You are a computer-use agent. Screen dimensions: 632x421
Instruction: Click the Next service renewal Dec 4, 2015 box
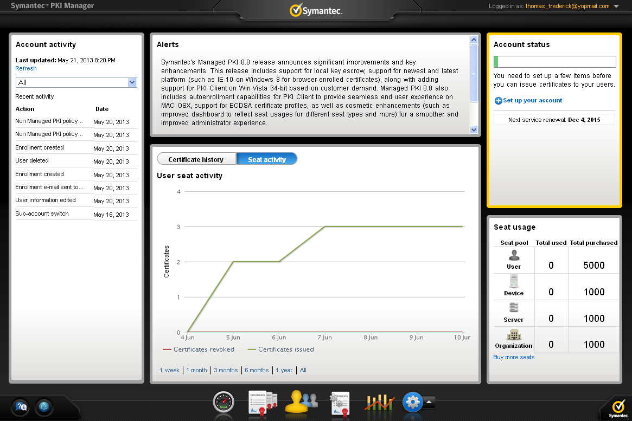point(554,120)
